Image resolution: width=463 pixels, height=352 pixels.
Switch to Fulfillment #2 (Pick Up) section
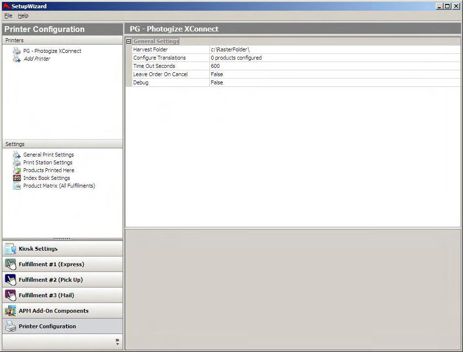(62, 280)
